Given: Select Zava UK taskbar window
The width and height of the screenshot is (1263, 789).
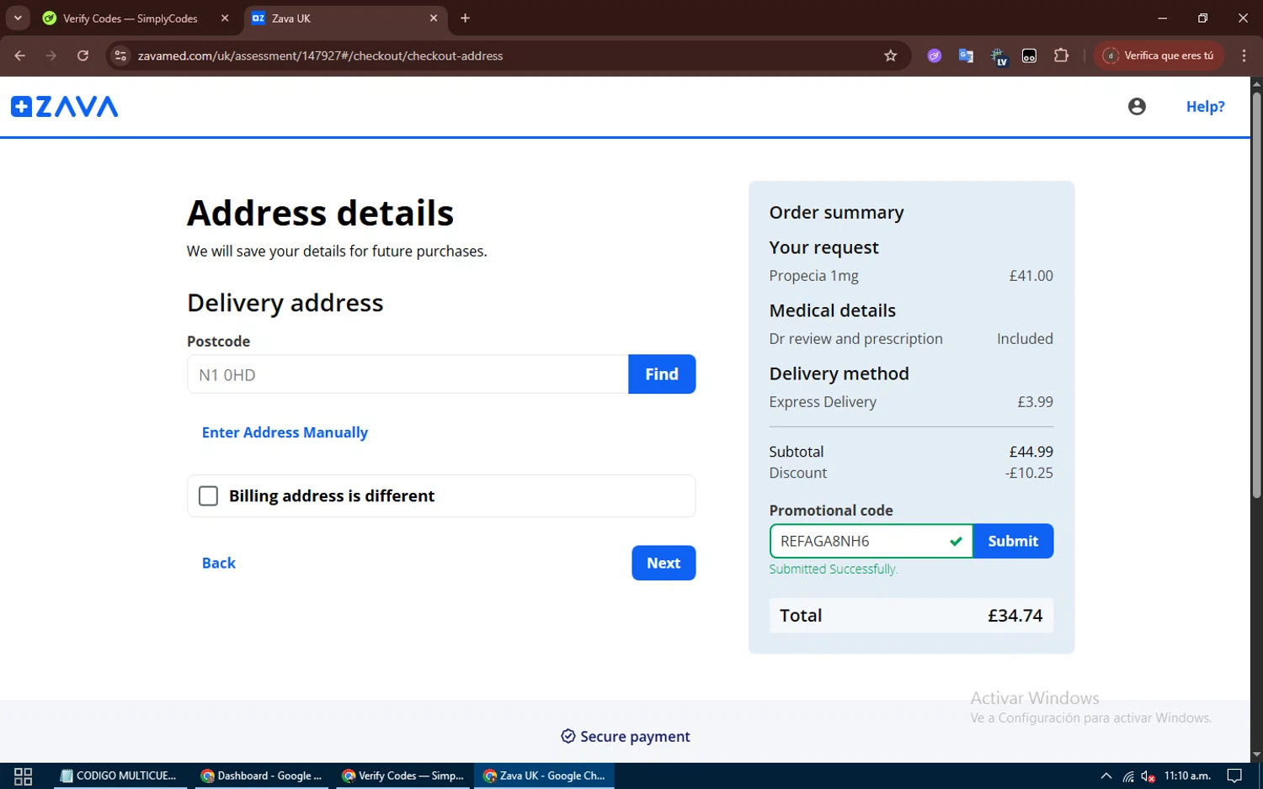Looking at the screenshot, I should pos(544,776).
